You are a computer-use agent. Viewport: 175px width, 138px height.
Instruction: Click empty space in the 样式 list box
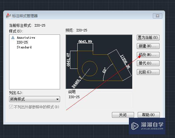coord(35,69)
